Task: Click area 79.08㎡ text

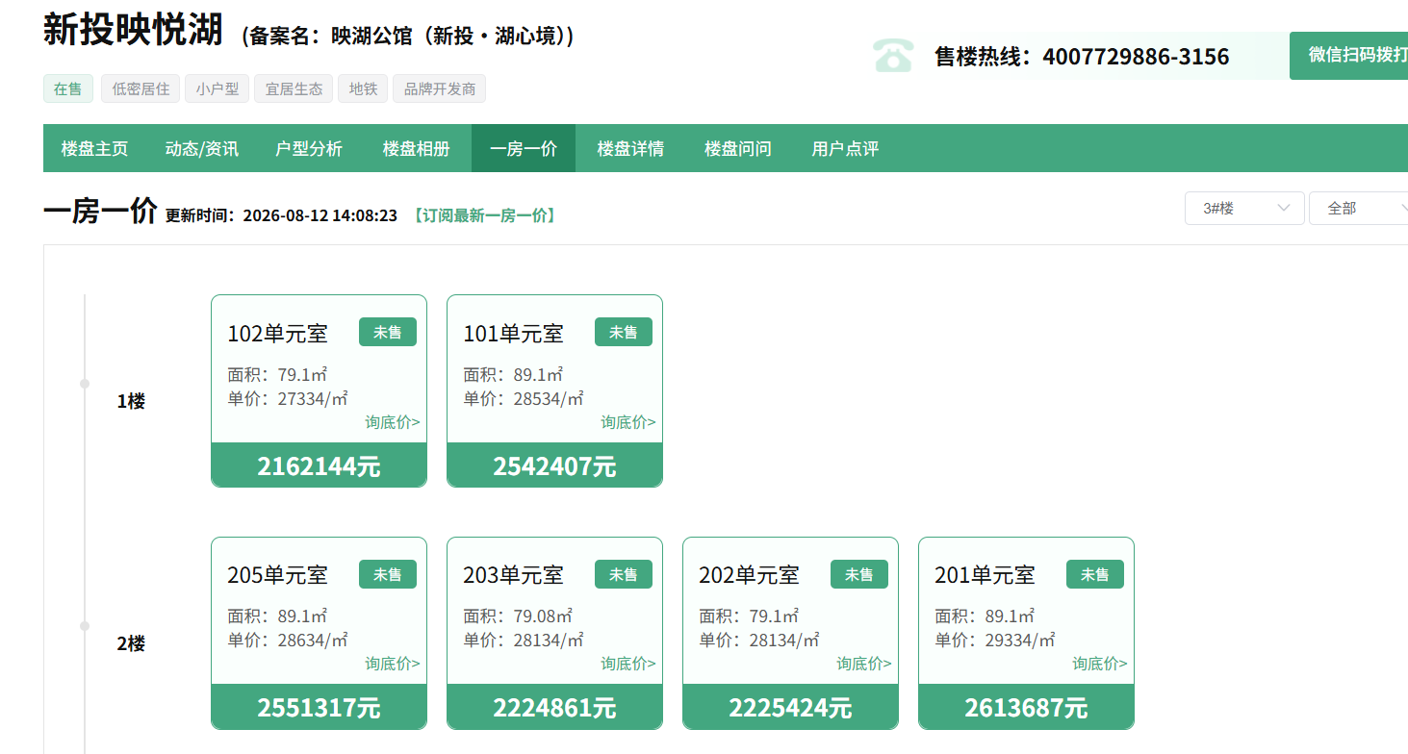Action: click(x=544, y=616)
